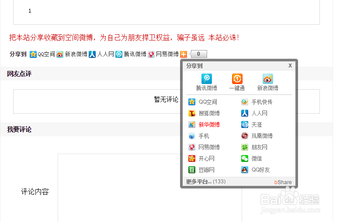Click 豆瓣网 text label in popup
340x222 pixels.
(206, 170)
